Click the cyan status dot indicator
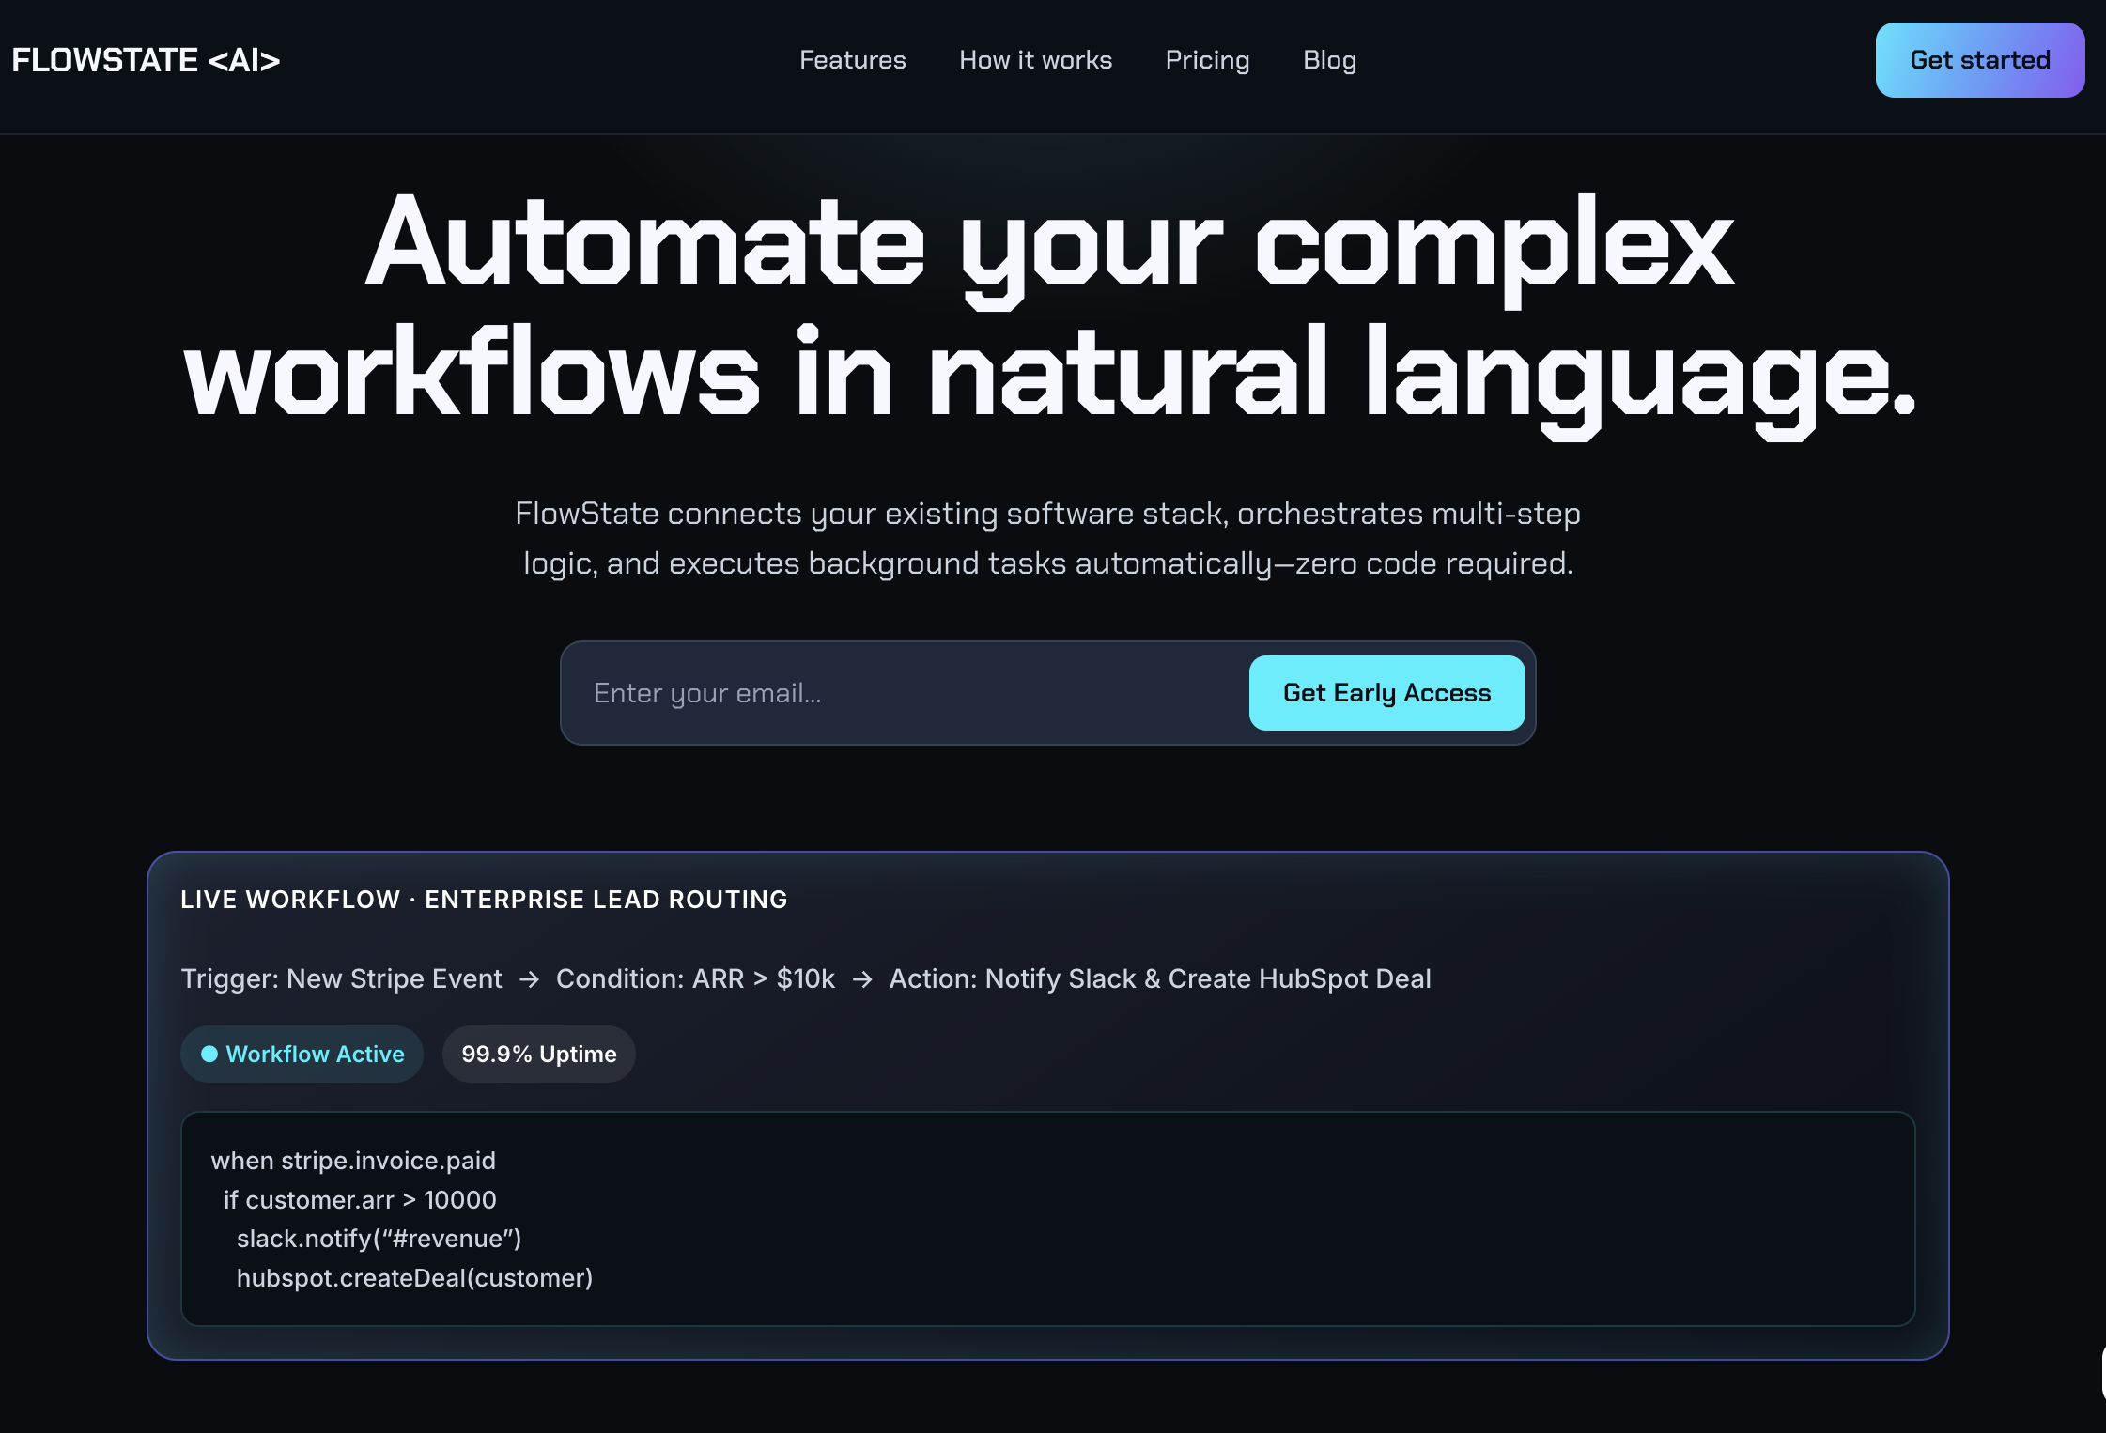Screen dimensions: 2106x1433 point(209,1054)
